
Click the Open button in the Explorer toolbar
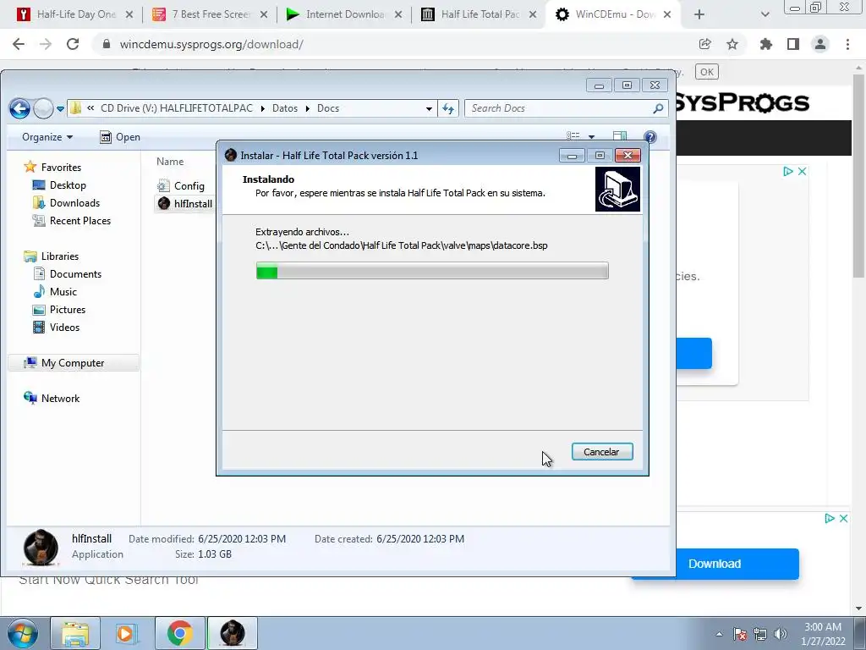pyautogui.click(x=120, y=137)
